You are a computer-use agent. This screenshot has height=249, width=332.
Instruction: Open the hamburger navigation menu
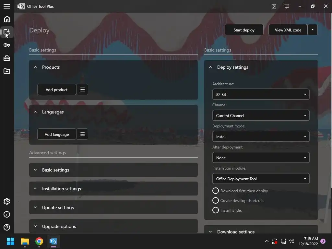pyautogui.click(x=7, y=6)
